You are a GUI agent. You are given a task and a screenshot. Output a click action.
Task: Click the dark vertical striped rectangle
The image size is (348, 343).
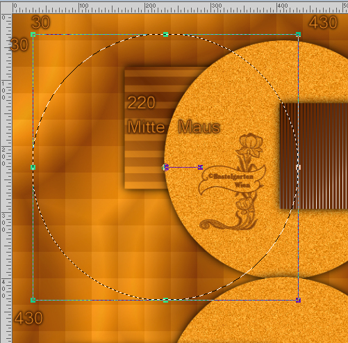coord(314,156)
